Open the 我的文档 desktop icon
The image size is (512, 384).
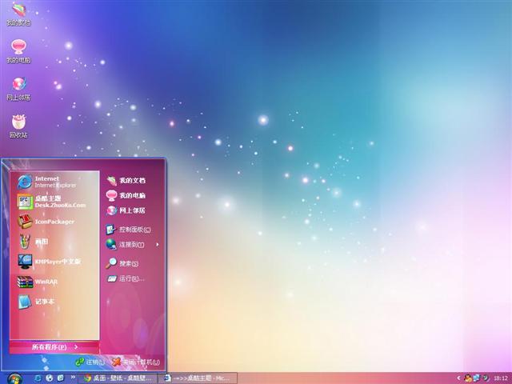pyautogui.click(x=18, y=14)
